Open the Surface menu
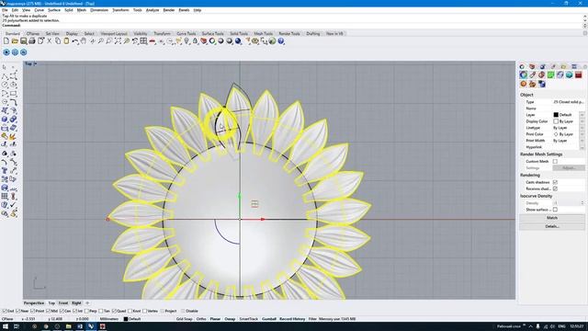 tap(54, 10)
